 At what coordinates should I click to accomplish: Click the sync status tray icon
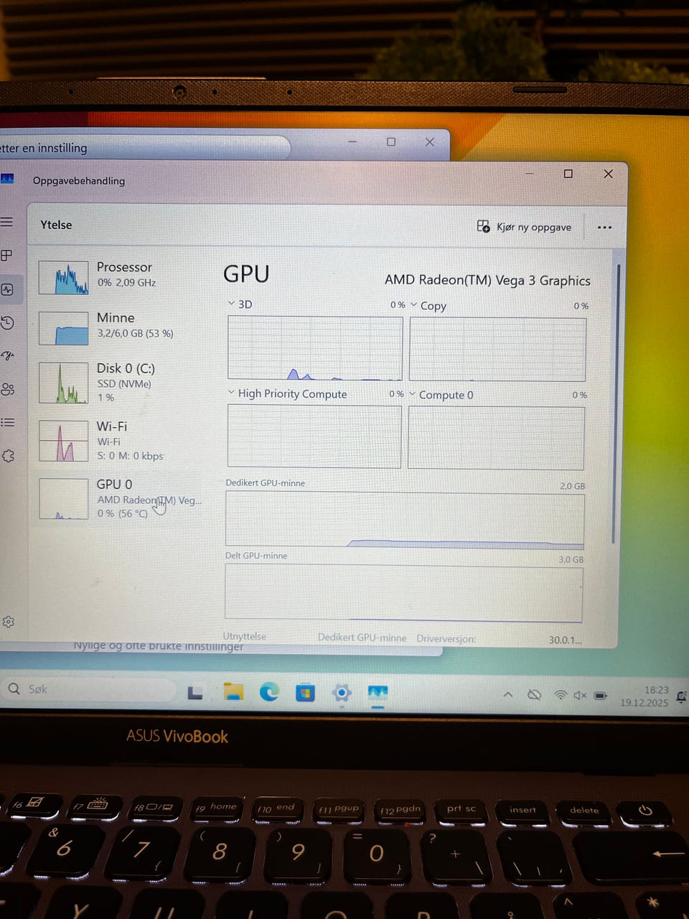[x=534, y=694]
